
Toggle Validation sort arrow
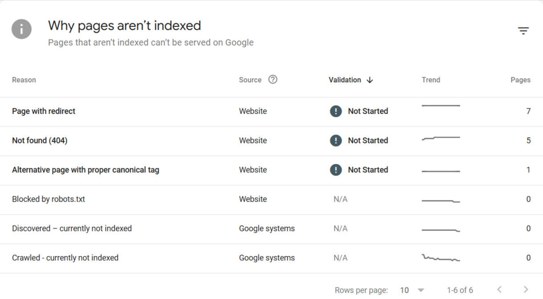(370, 80)
